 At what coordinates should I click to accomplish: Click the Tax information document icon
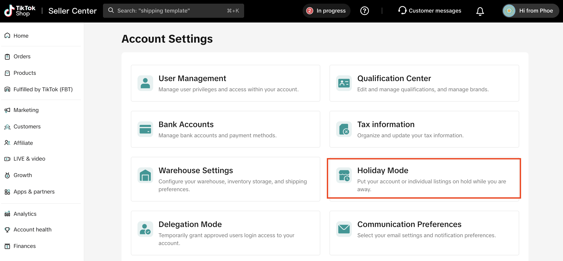344,129
